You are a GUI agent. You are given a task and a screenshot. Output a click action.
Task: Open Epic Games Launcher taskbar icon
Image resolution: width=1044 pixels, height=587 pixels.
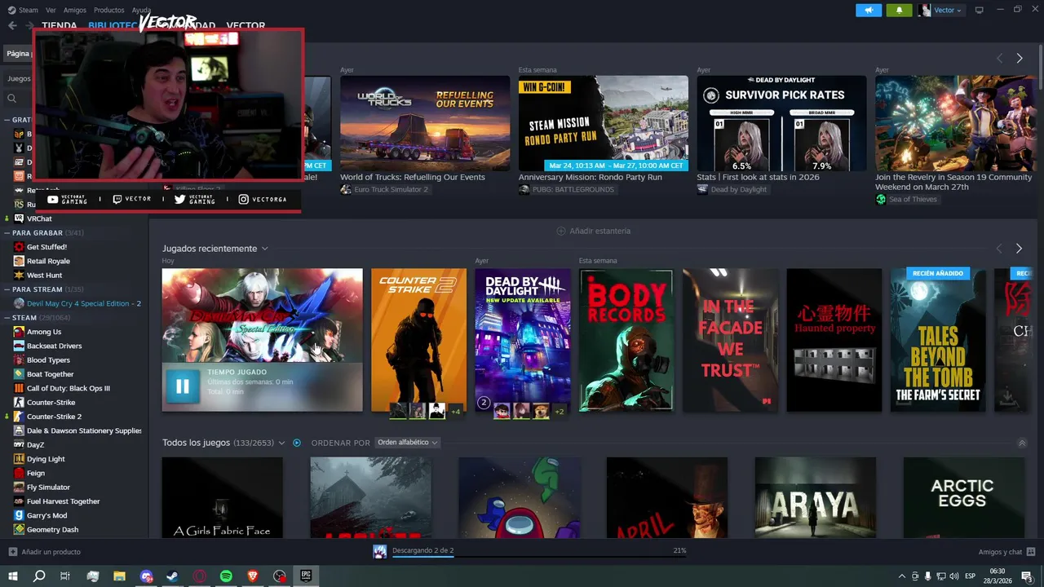pyautogui.click(x=306, y=576)
